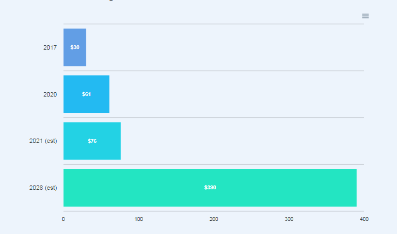Click the 2021 (est) cyan bar
The width and height of the screenshot is (397, 234).
92,141
